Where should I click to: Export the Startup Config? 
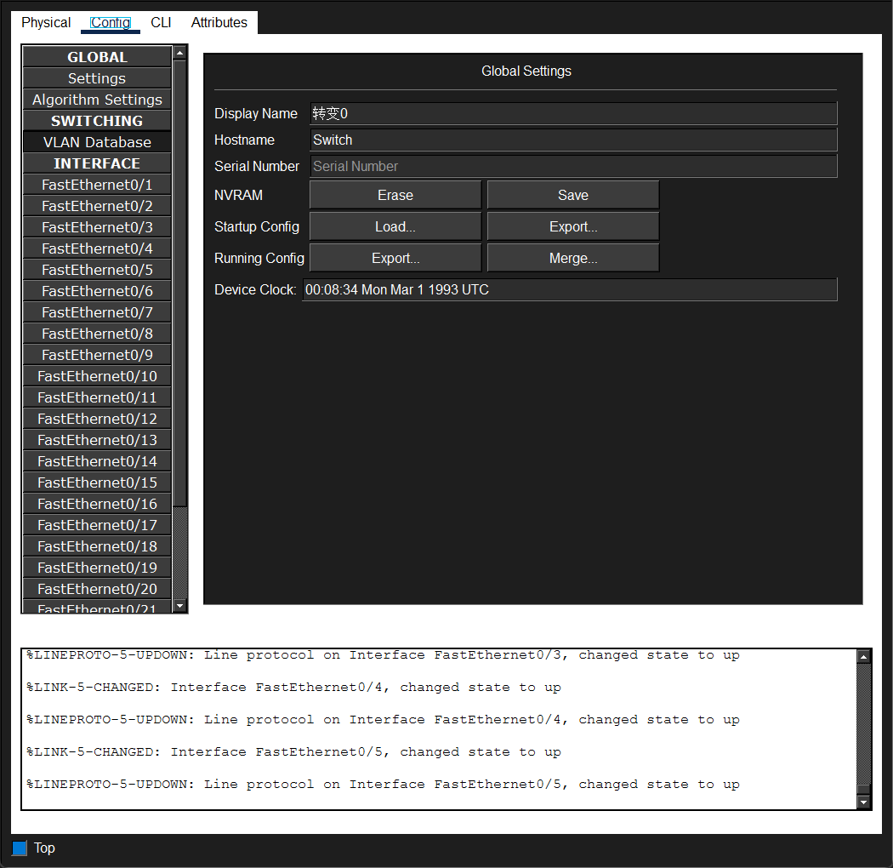573,226
